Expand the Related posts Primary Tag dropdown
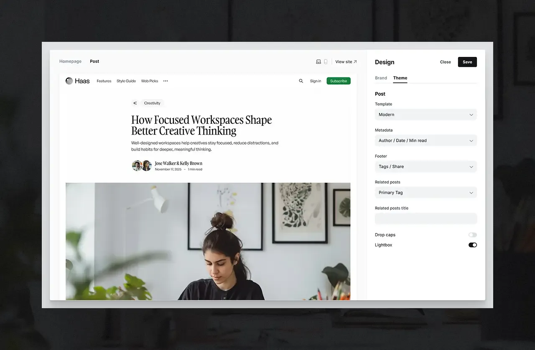Viewport: 535px width, 350px height. tap(425, 193)
